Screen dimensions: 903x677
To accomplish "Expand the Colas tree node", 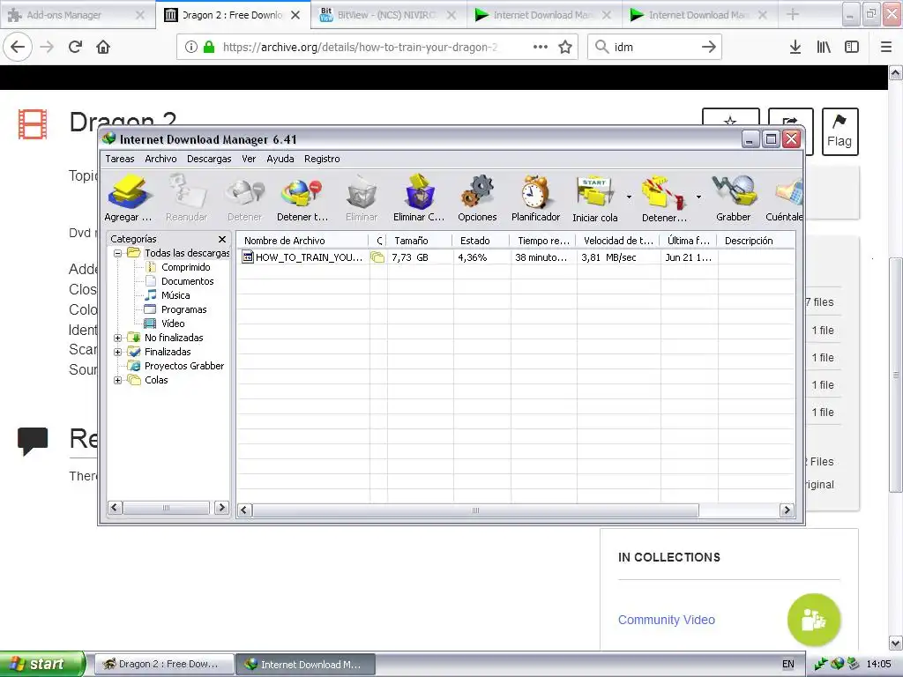I will click(117, 380).
